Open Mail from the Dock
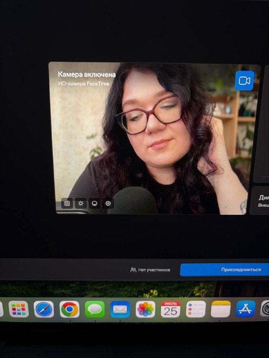The image size is (269, 358). point(120,309)
